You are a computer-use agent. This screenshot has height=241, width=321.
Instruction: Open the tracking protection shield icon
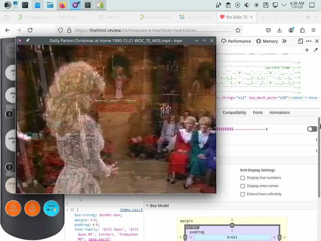pos(61,30)
